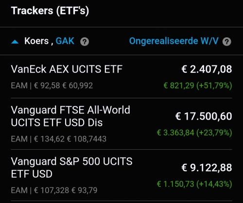Select the € 9.122,88 position value
The image size is (243, 203).
pos(207,168)
